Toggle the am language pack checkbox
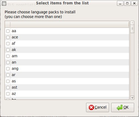The image size is (139, 117). coord(8,56)
